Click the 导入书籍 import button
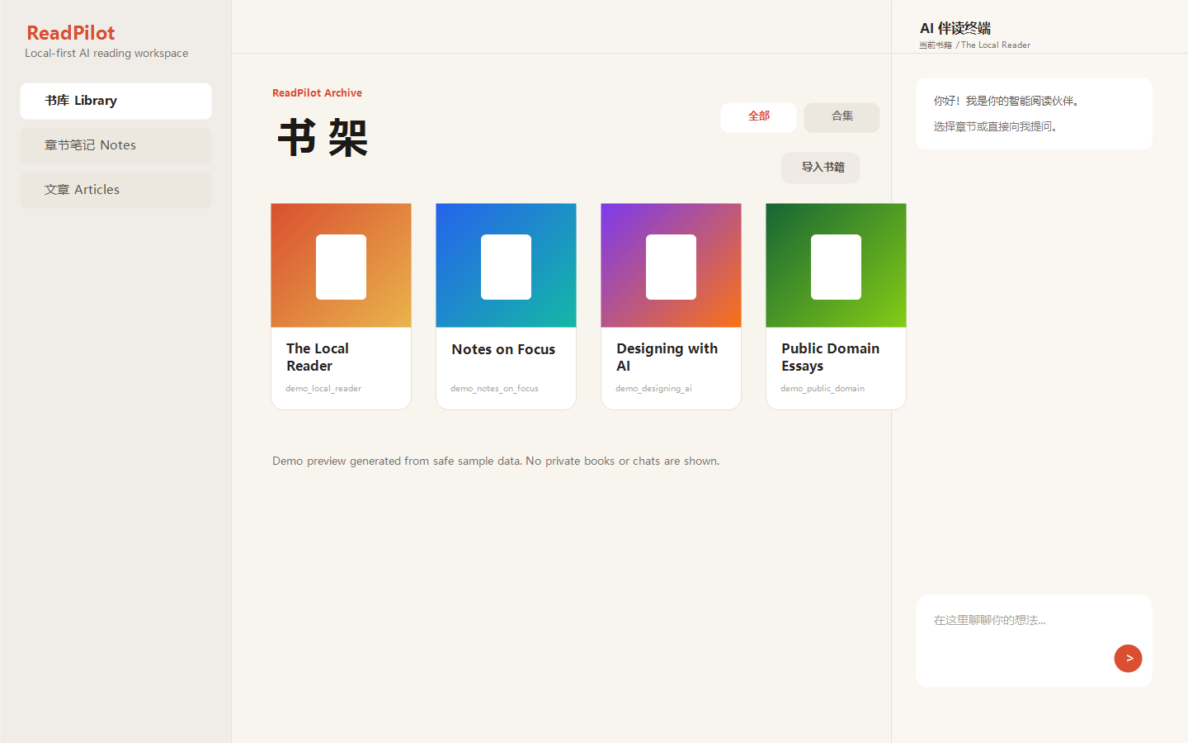This screenshot has width=1188, height=743. [821, 168]
